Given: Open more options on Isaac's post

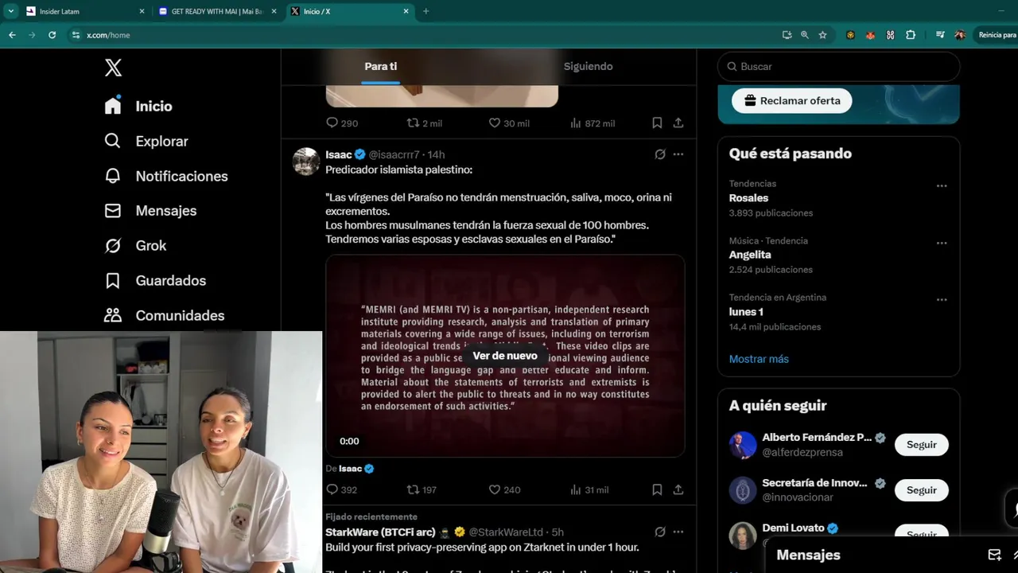Looking at the screenshot, I should coord(678,154).
